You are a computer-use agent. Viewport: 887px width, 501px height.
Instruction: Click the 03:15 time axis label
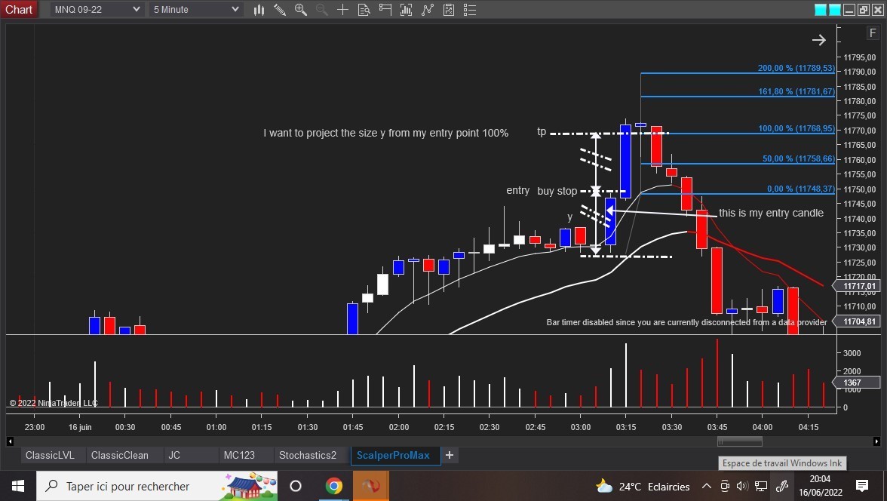pos(626,427)
